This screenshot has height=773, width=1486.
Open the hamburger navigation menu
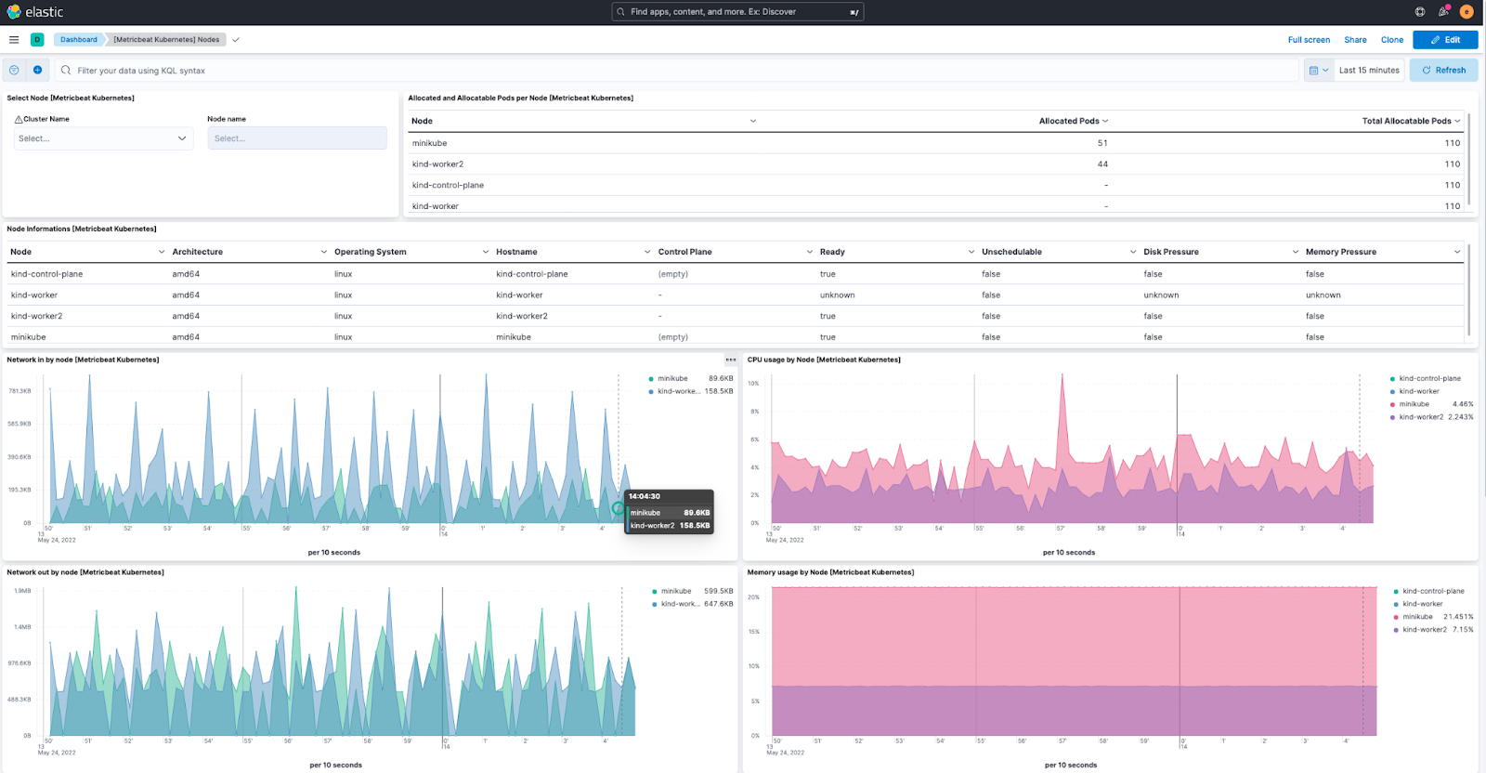coord(14,40)
